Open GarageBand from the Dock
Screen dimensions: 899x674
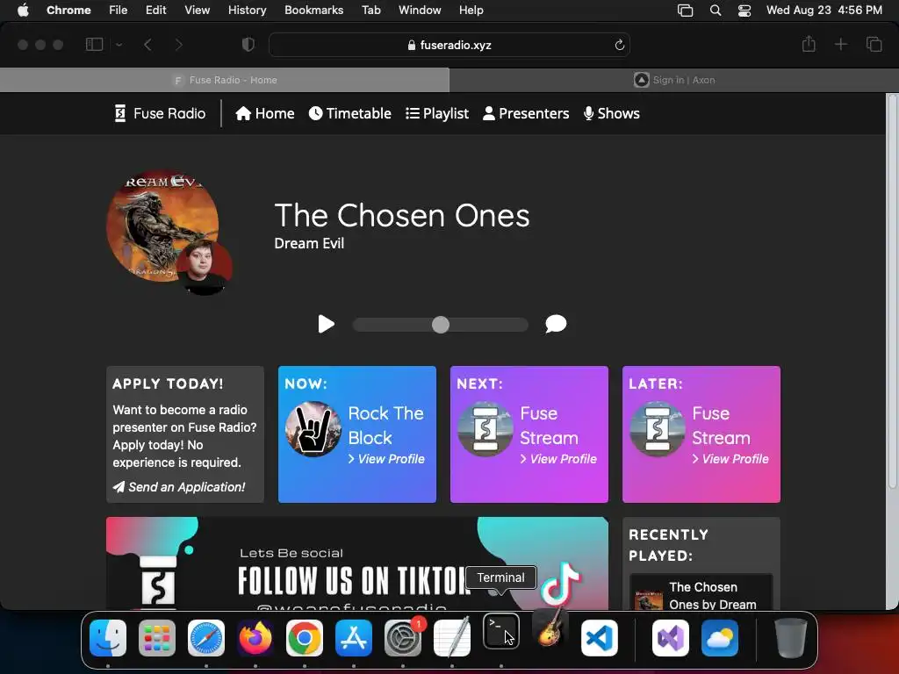pyautogui.click(x=550, y=627)
